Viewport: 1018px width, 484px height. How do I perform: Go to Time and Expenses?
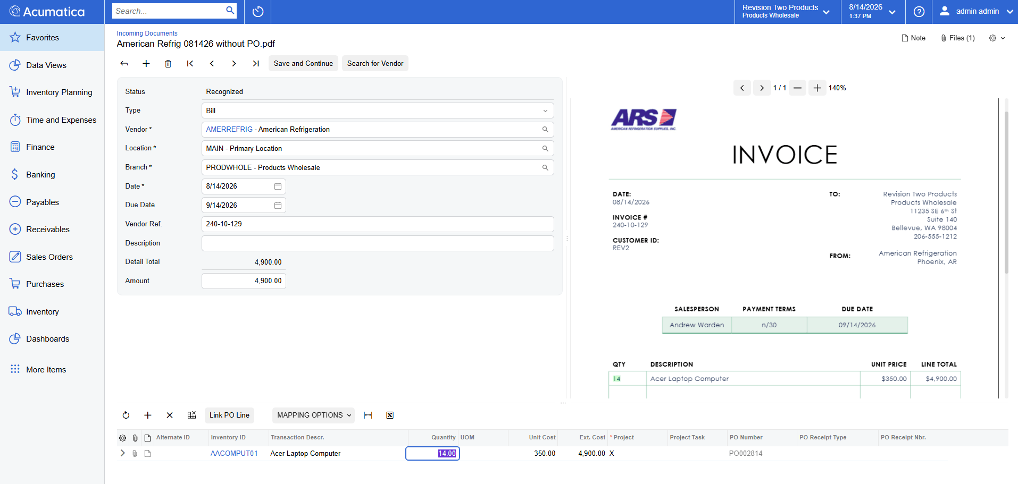[x=52, y=120]
